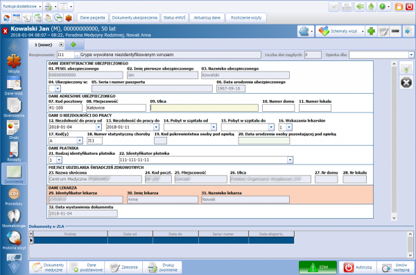416x275 pixels.
Task: Expand Wskazania lekarskie dropdown
Action: [x=289, y=127]
